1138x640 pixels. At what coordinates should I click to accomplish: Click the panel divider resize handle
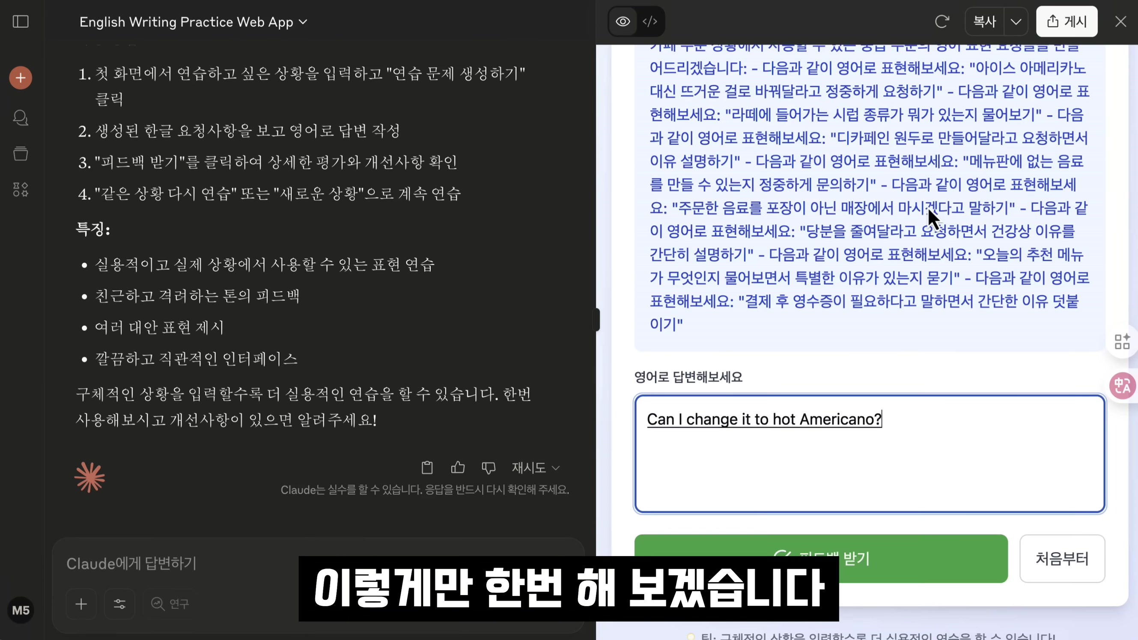tap(596, 319)
